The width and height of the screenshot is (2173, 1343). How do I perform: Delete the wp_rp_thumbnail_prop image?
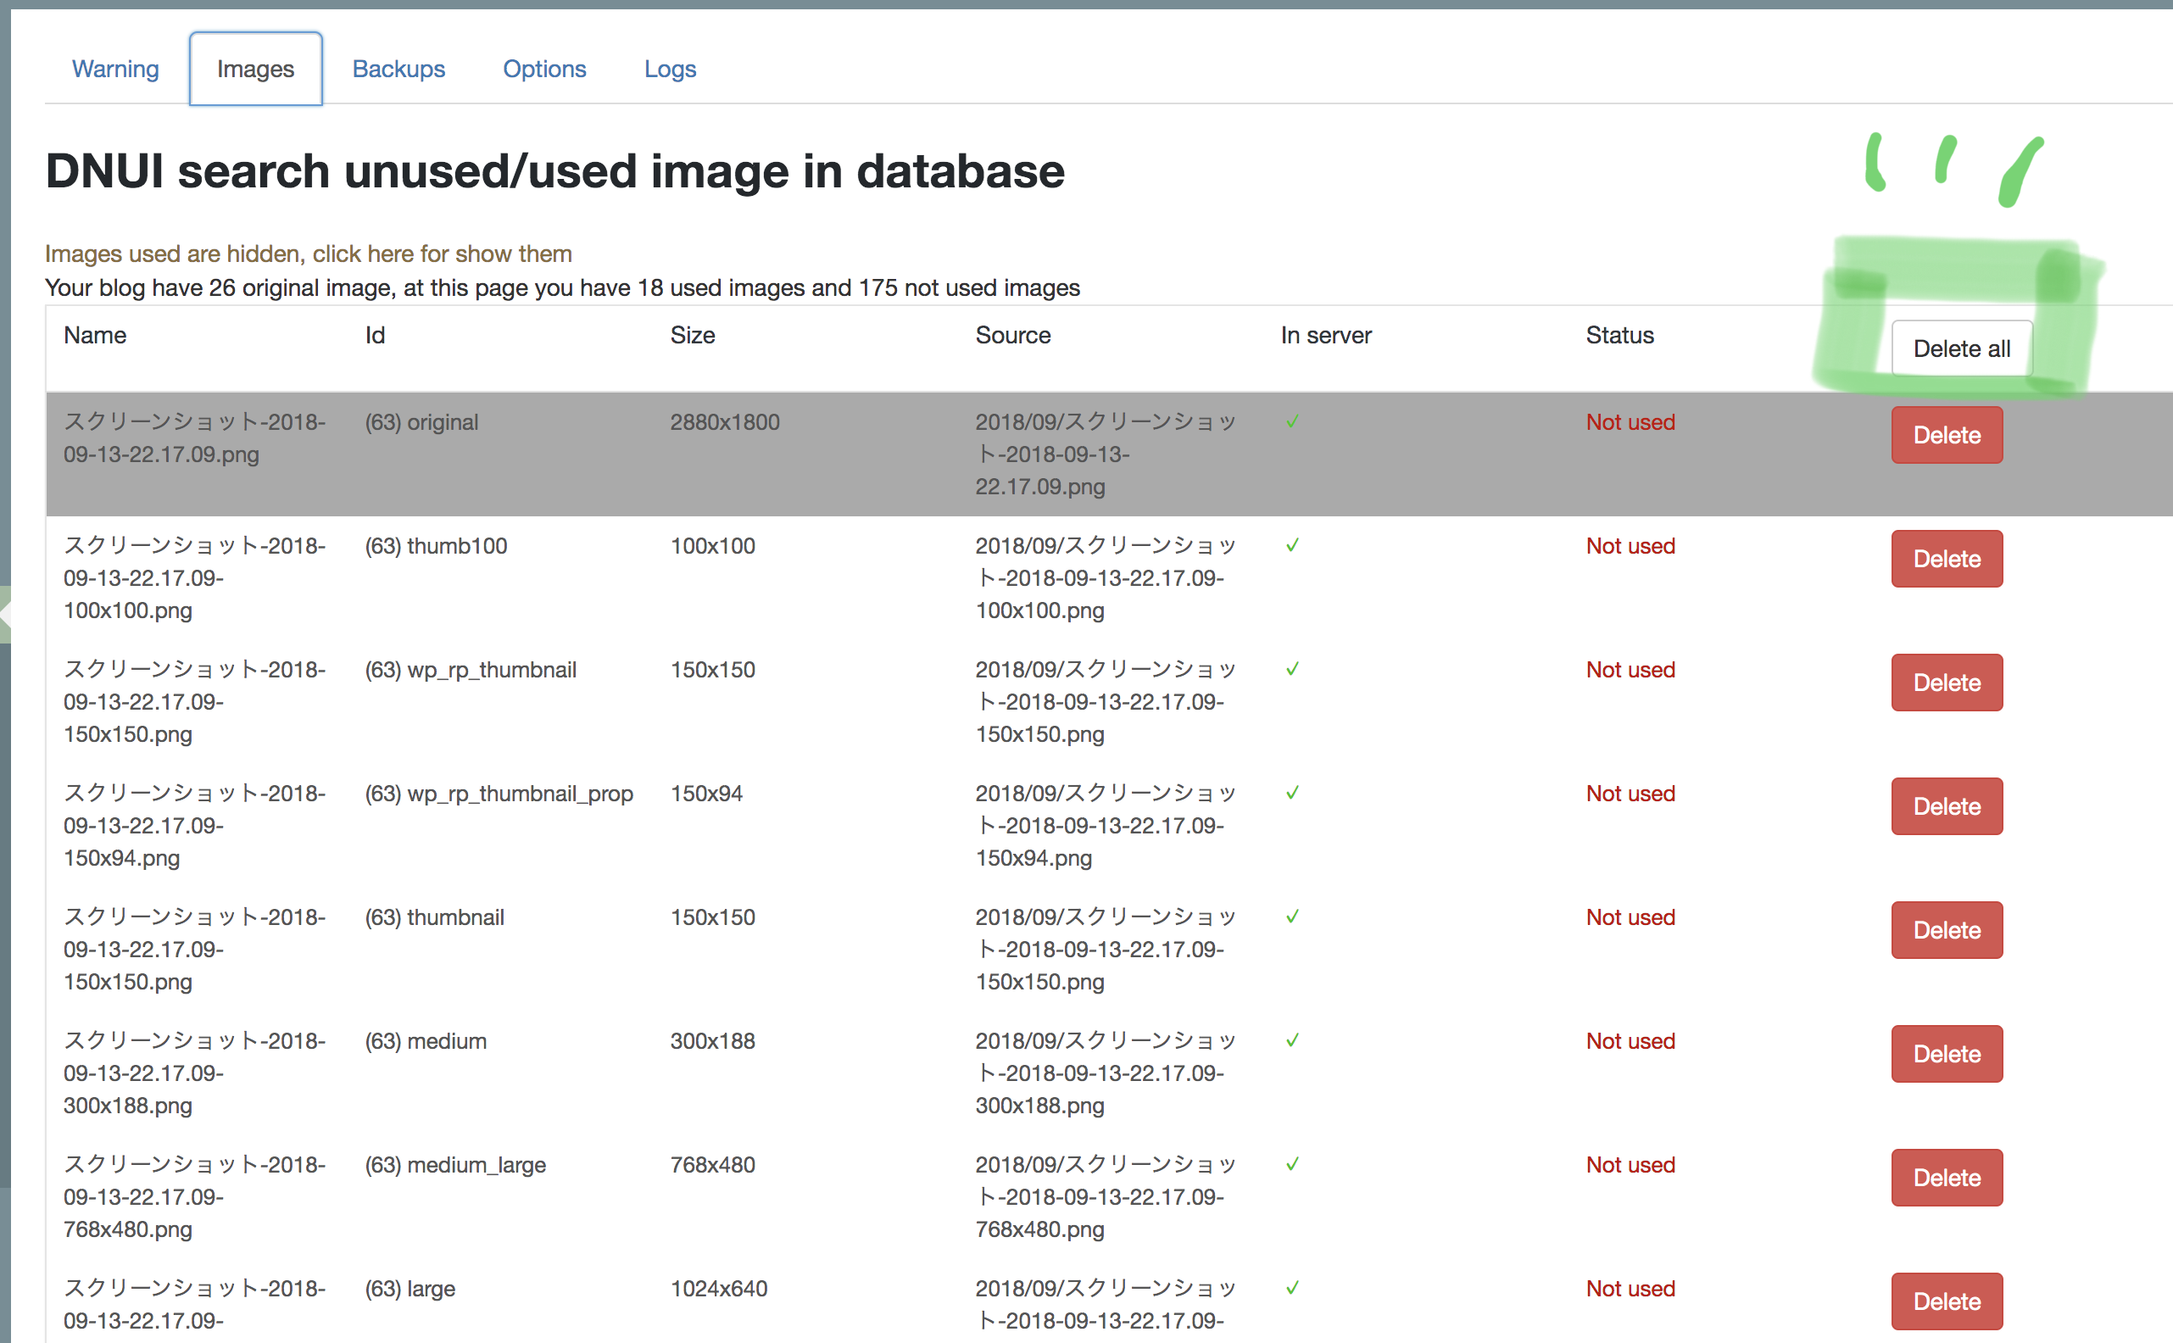pos(1947,805)
